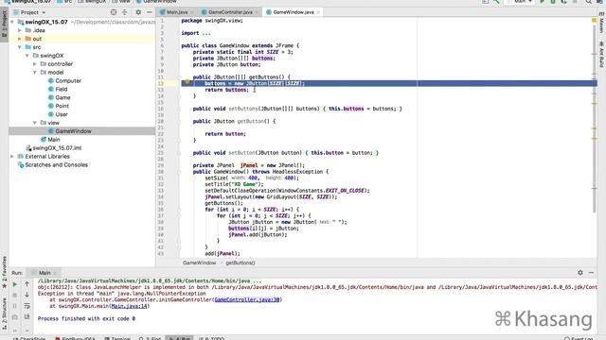Click GameWindow breadcrumb below editor
The width and height of the screenshot is (606, 340).
coord(200,263)
